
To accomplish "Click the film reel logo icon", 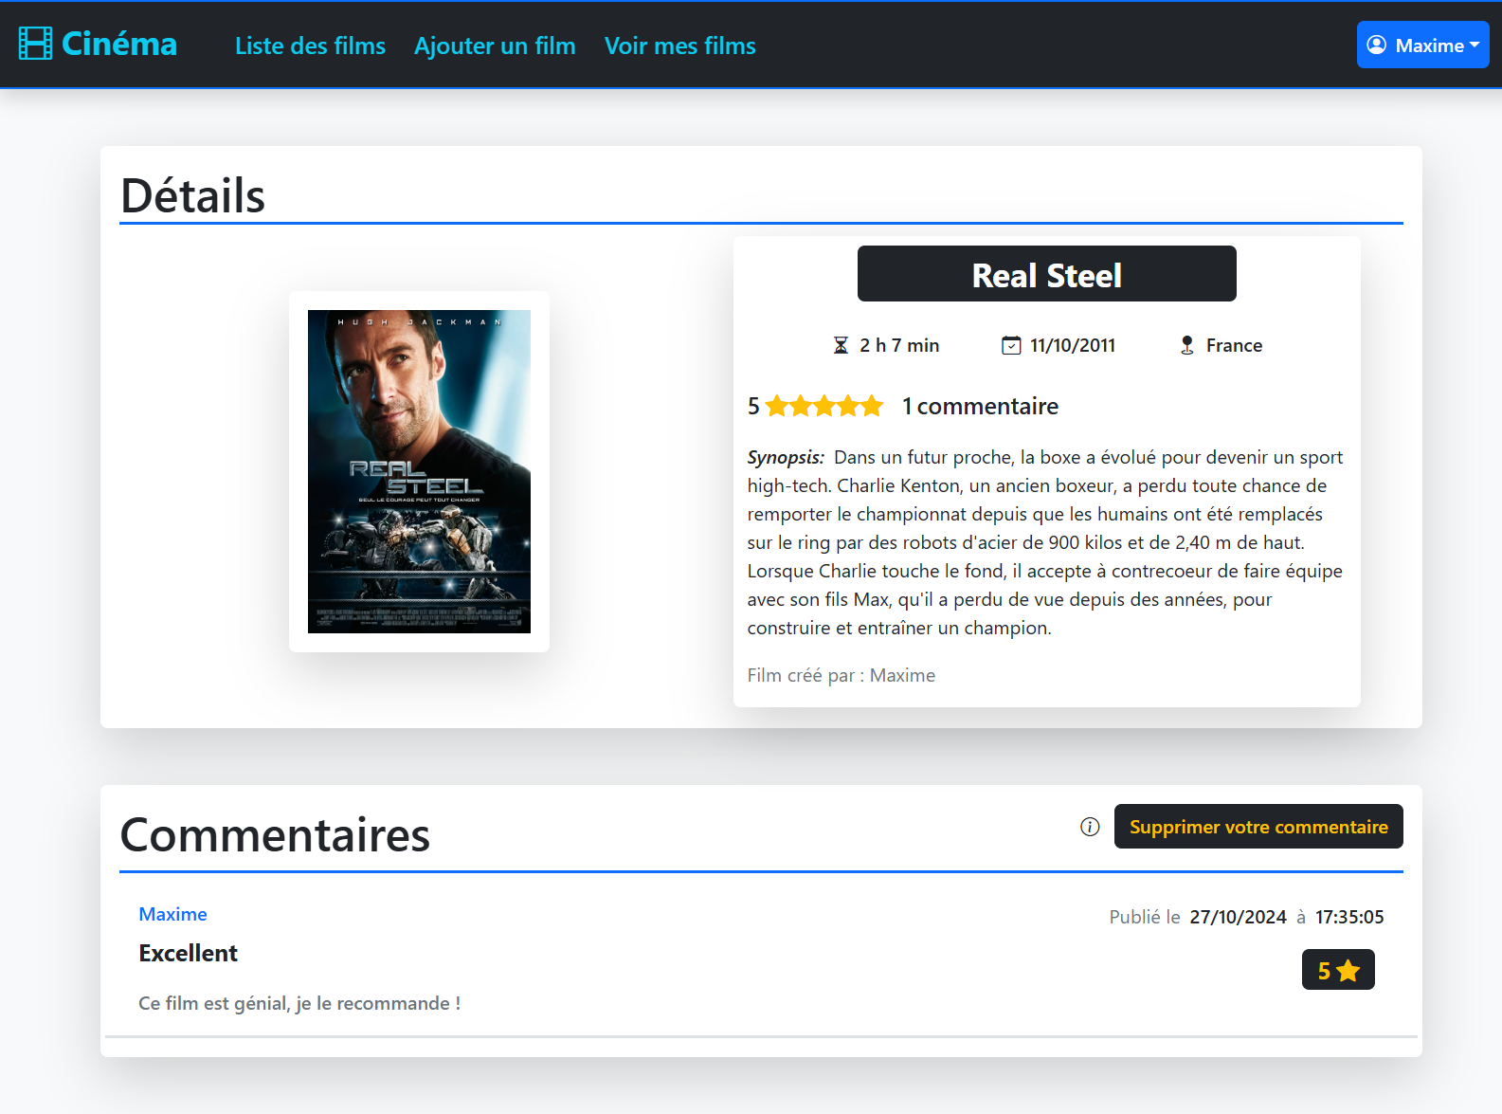I will [35, 44].
